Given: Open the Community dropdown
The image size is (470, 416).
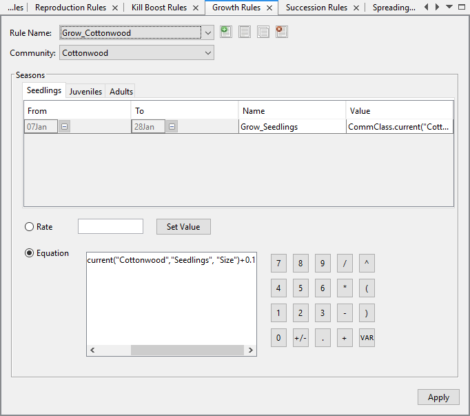Looking at the screenshot, I should pos(208,52).
